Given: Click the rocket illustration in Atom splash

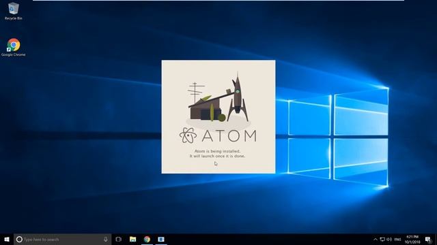Looking at the screenshot, I should click(x=237, y=97).
